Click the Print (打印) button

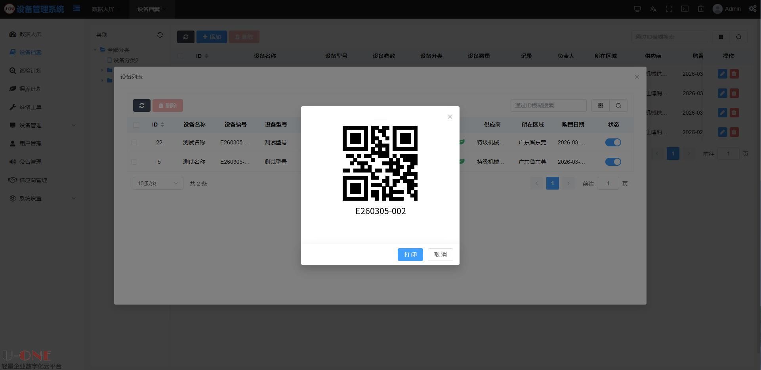pos(410,255)
